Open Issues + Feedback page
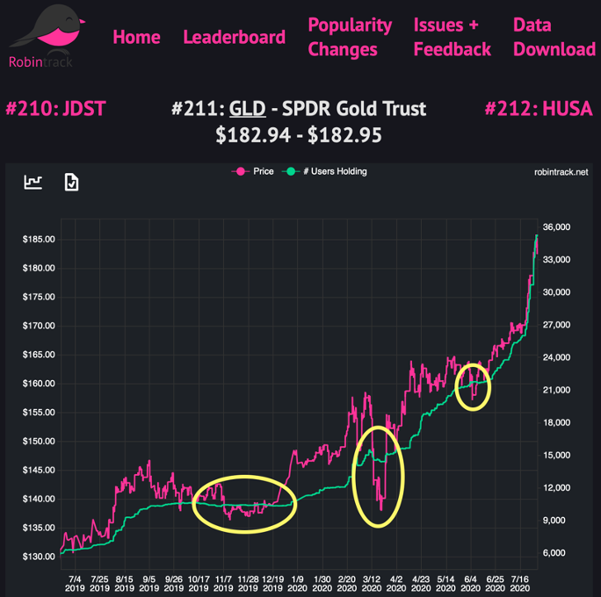This screenshot has width=601, height=597. tap(452, 37)
